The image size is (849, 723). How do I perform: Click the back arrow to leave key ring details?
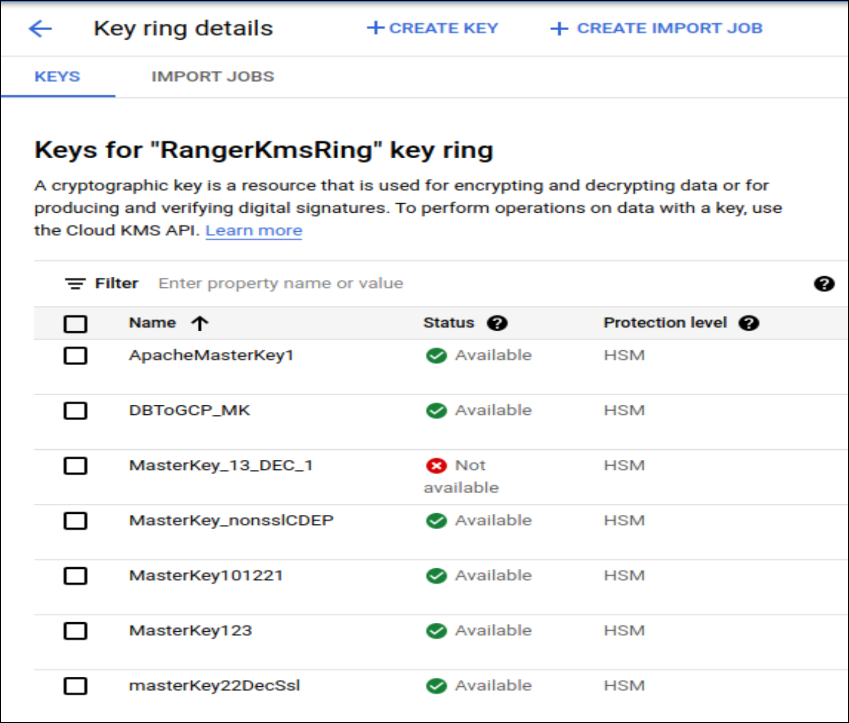[x=40, y=28]
